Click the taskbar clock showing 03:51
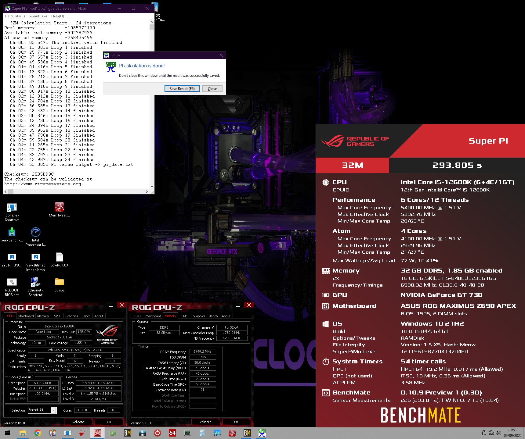Viewport: 525px width, 439px height. pos(512,433)
